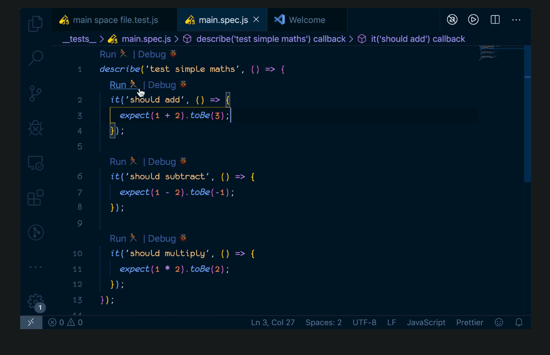Open the Source Control view

[x=35, y=93]
